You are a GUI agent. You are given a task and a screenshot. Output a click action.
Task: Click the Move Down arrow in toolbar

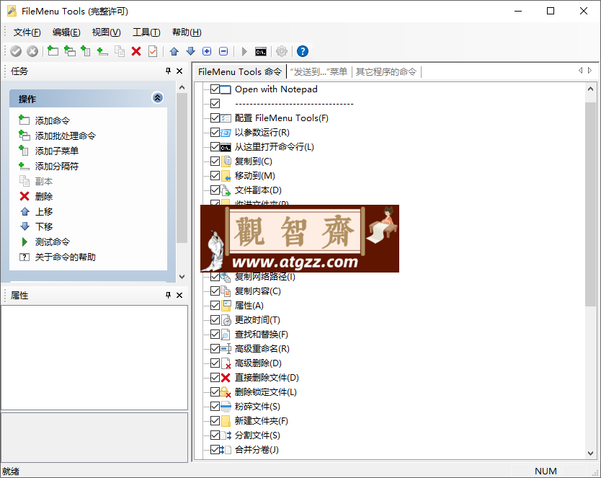[x=190, y=51]
